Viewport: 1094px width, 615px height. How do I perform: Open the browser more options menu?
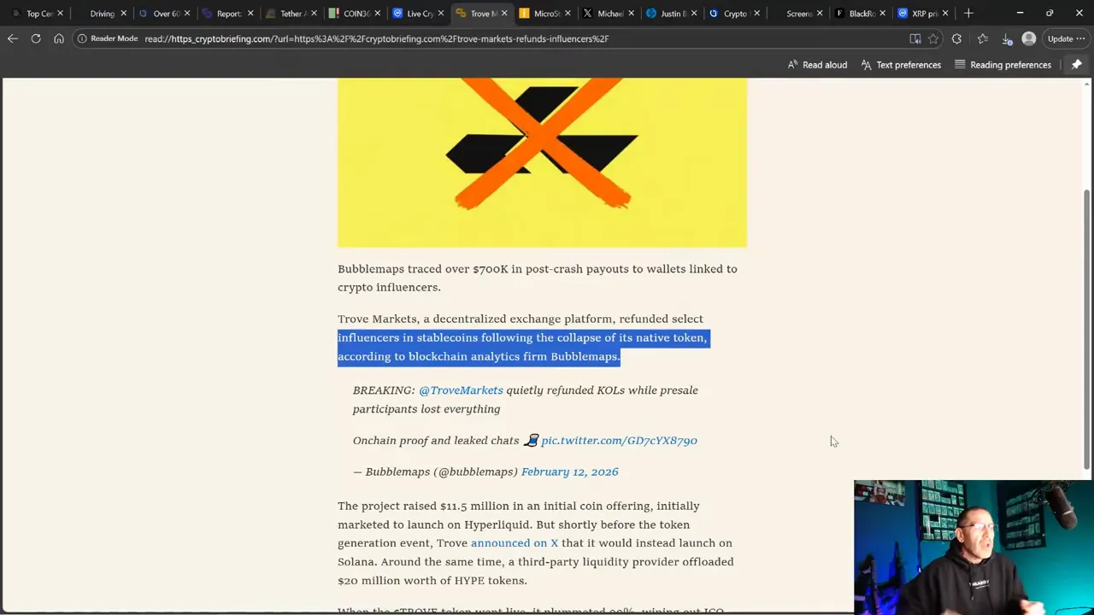pos(1079,38)
